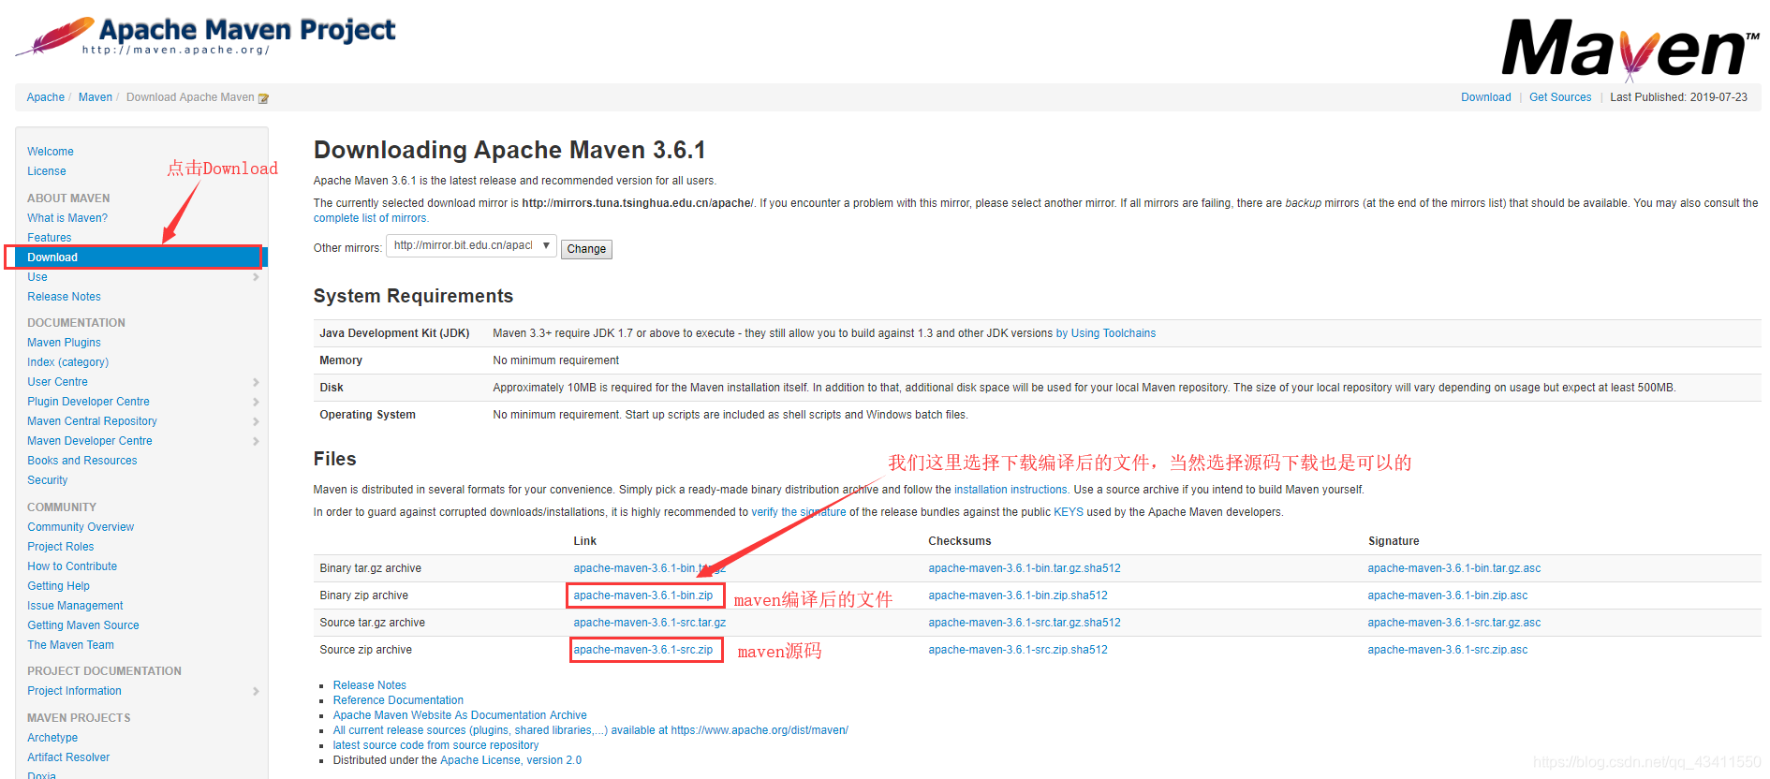Click complete list of mirrors link
1770x779 pixels.
point(371,218)
